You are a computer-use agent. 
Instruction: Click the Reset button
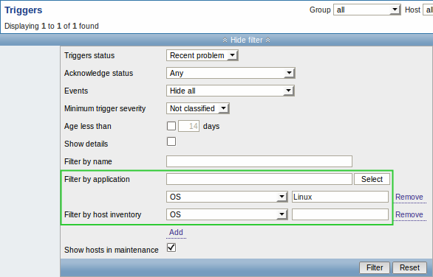[x=409, y=267]
